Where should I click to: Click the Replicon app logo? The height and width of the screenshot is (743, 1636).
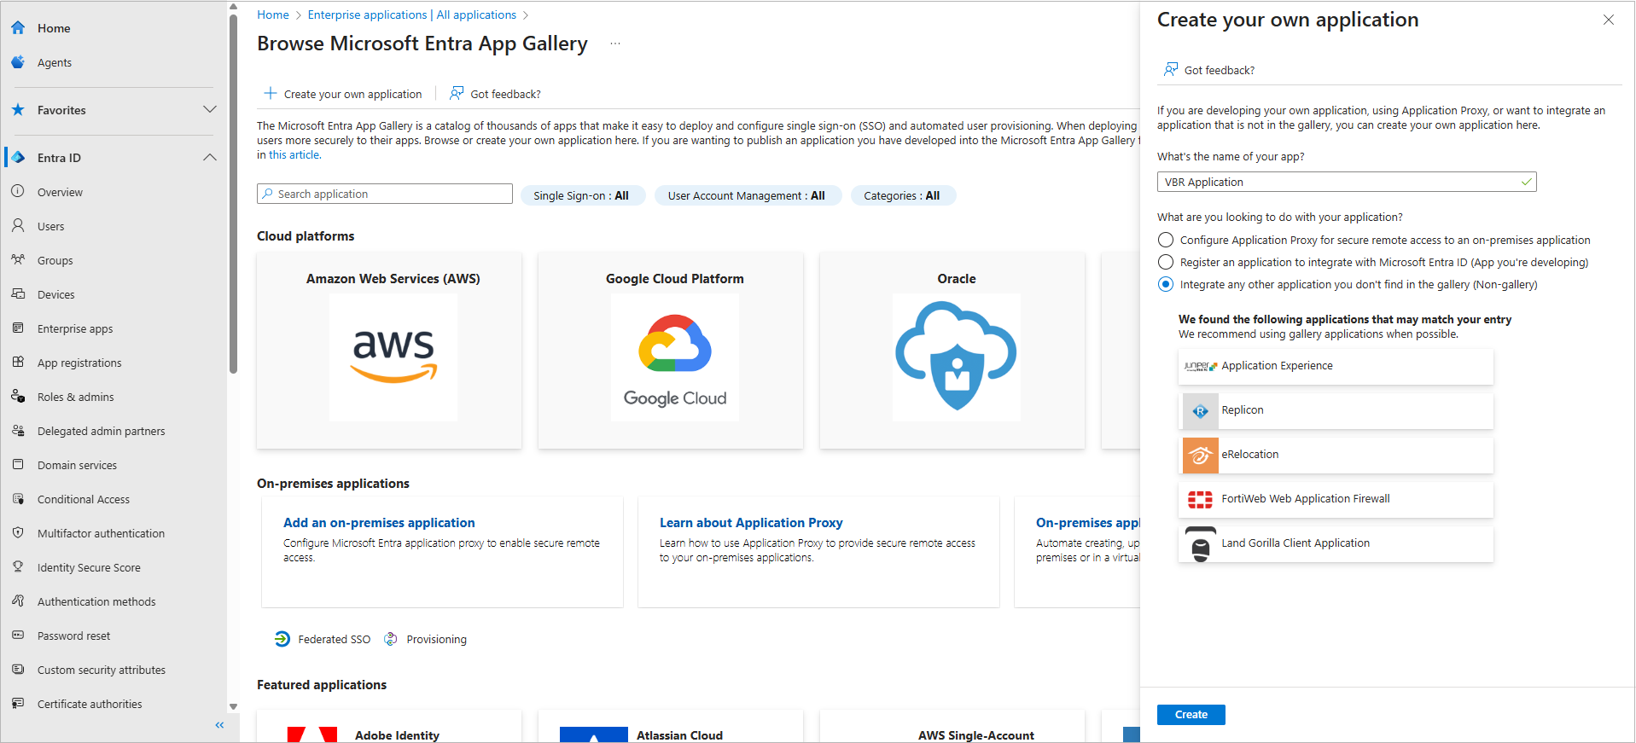click(1200, 410)
